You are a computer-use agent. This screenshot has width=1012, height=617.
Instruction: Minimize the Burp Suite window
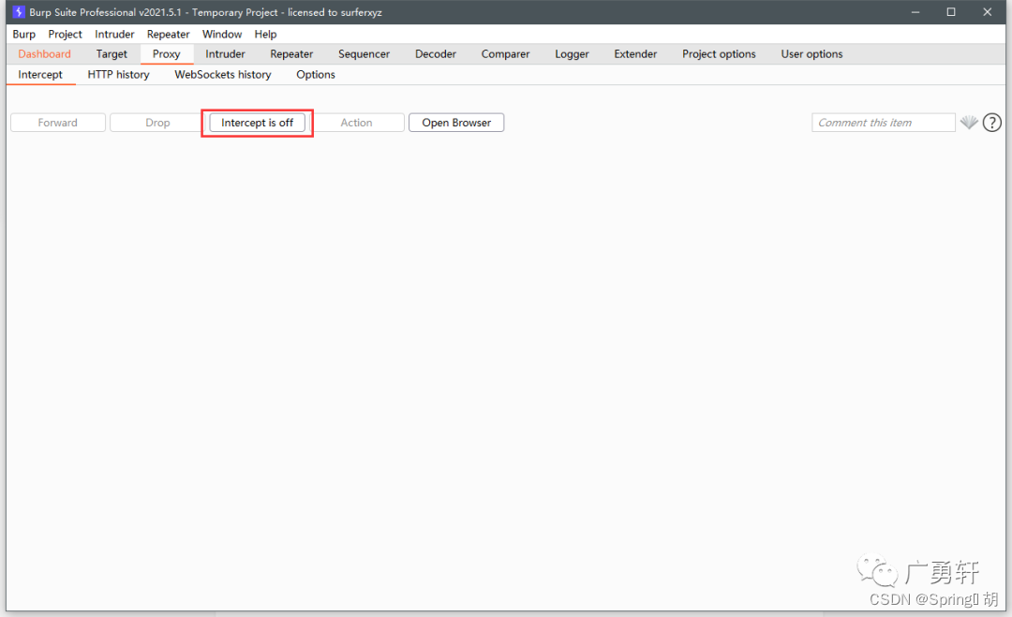(915, 12)
